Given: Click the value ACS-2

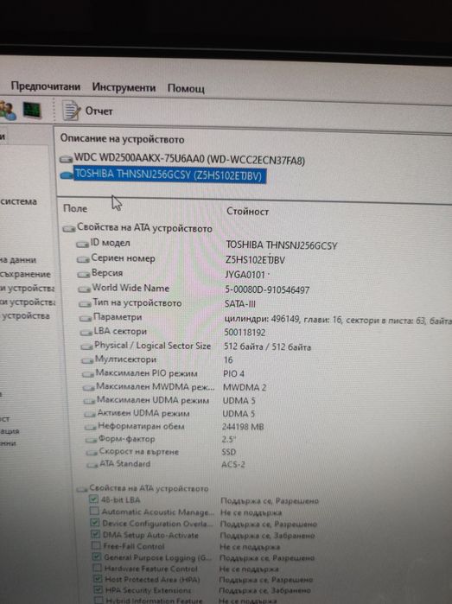Looking at the screenshot, I should (233, 464).
